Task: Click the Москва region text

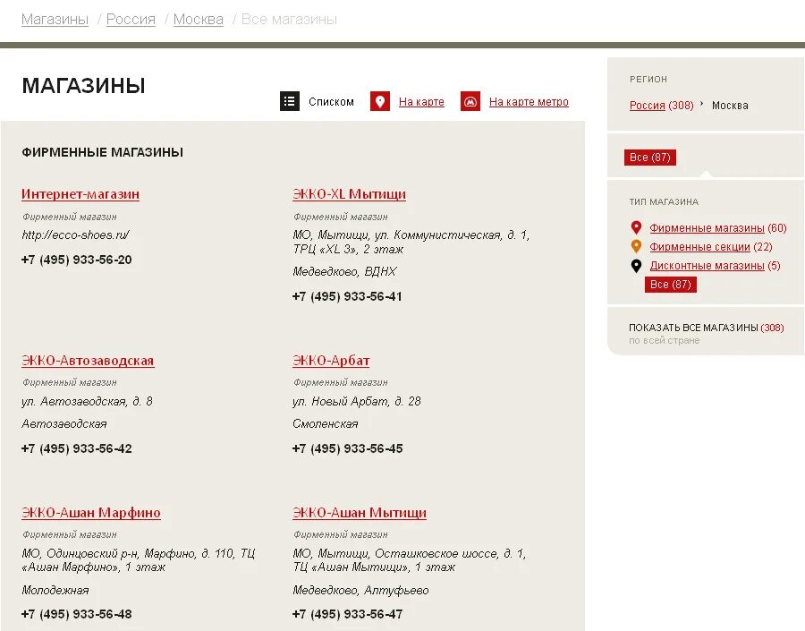Action: click(x=730, y=106)
